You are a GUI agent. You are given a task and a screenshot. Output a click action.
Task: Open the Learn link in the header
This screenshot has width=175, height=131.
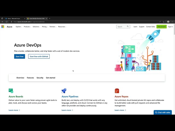[x=135, y=27]
